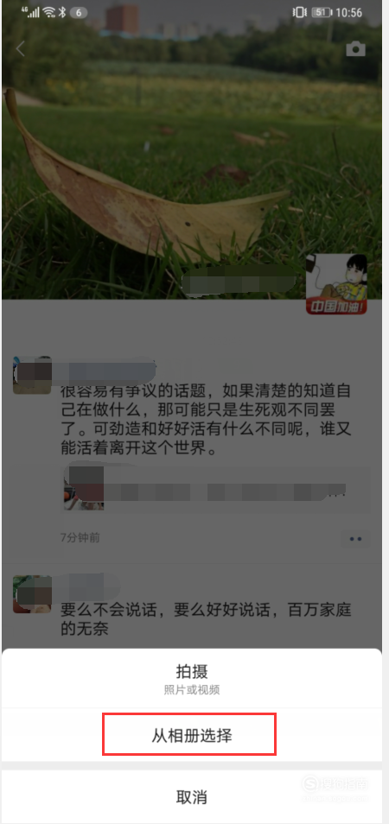Choose 从相册选择 option
The image size is (389, 824).
[192, 735]
